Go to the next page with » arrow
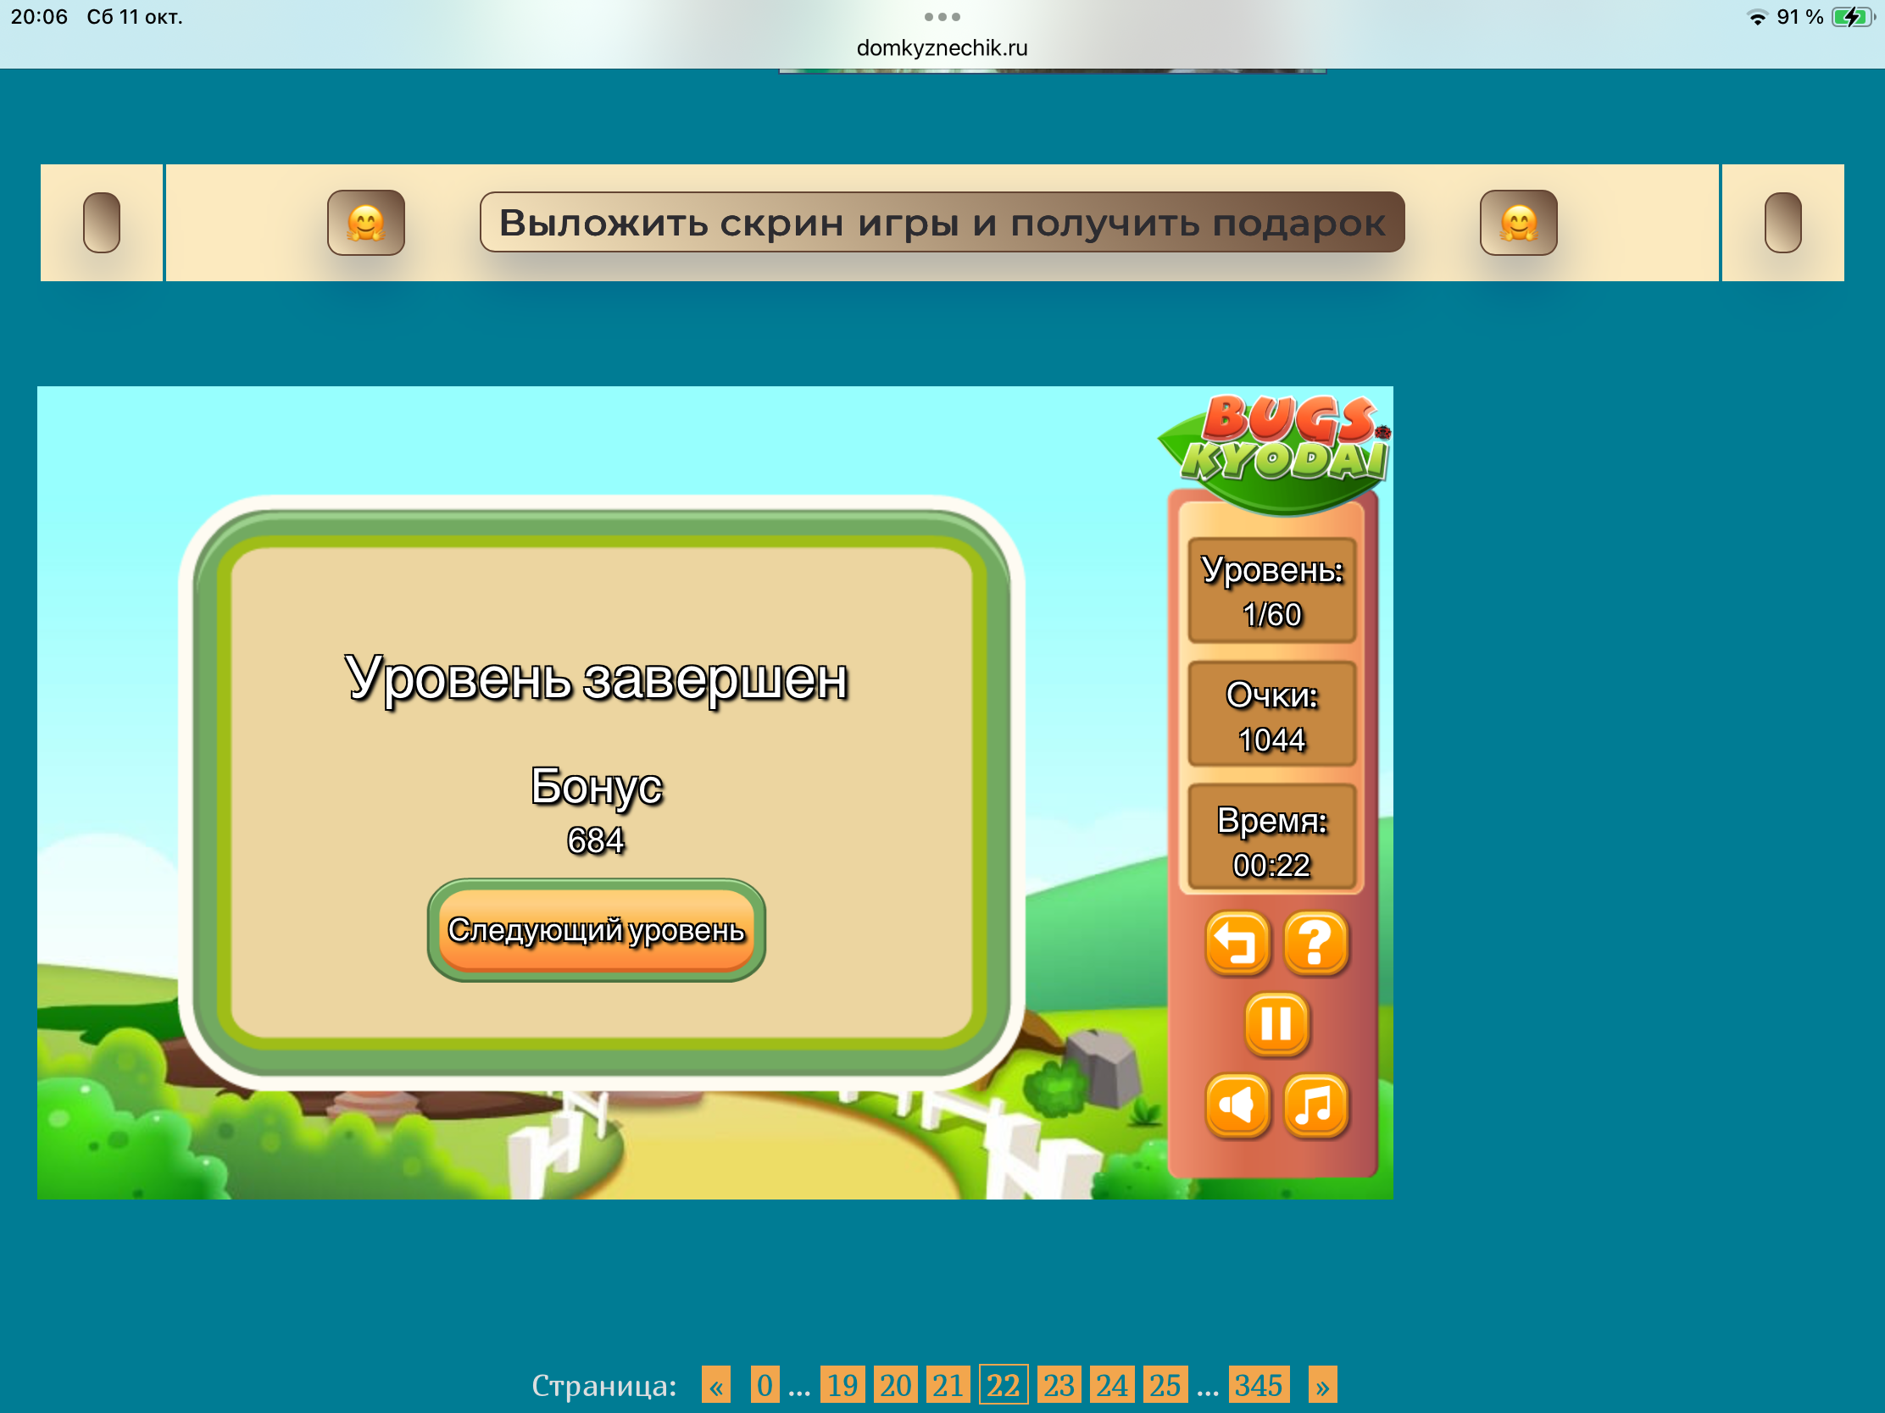 pos(1321,1385)
